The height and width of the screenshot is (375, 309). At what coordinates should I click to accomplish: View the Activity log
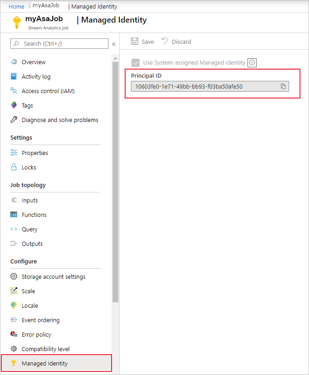click(36, 76)
